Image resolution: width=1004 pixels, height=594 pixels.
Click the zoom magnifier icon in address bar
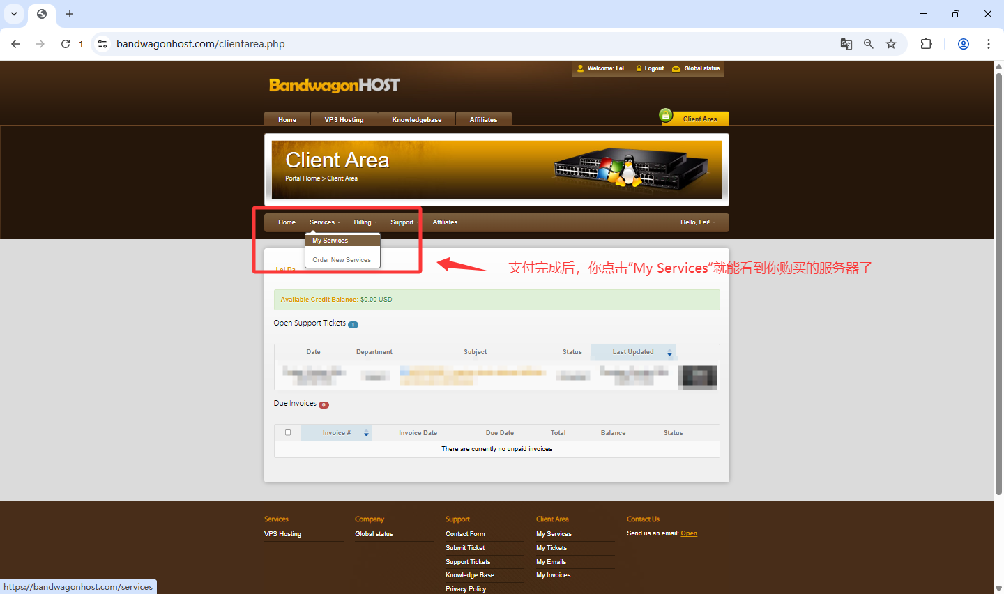tap(868, 44)
